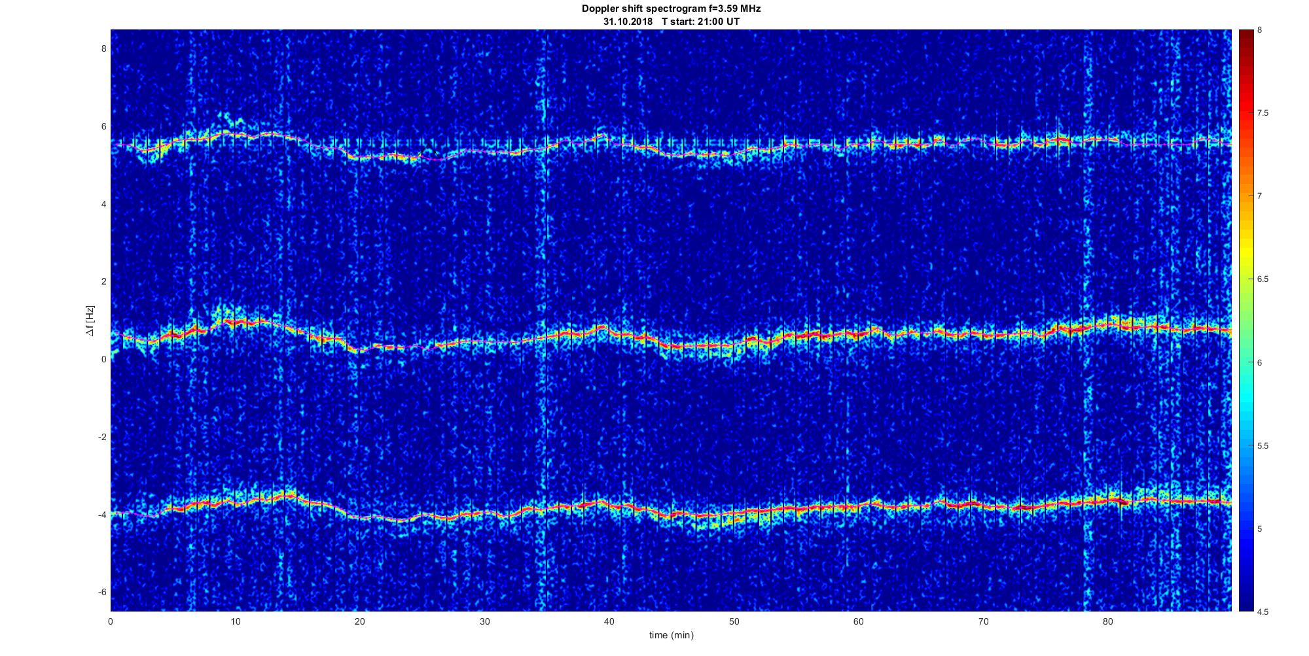Click the "time (min)" x-axis label
The width and height of the screenshot is (1309, 656).
tap(671, 635)
